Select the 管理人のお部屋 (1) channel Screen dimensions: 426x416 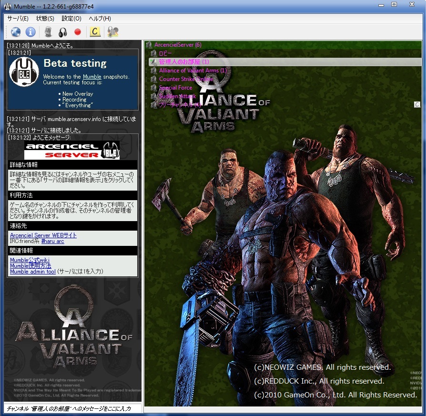tap(184, 62)
